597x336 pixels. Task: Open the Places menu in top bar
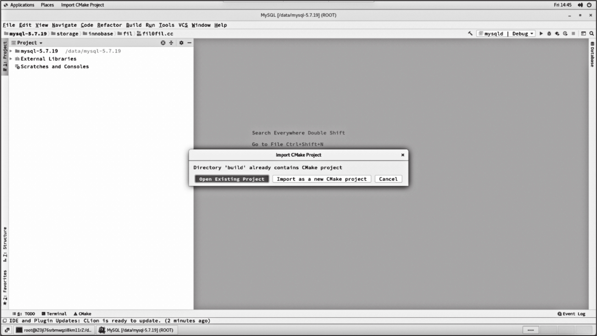tap(47, 5)
